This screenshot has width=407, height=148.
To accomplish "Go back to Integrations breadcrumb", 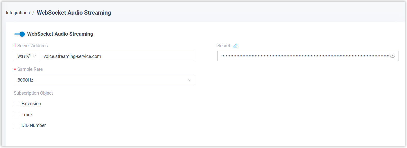I will [x=18, y=13].
